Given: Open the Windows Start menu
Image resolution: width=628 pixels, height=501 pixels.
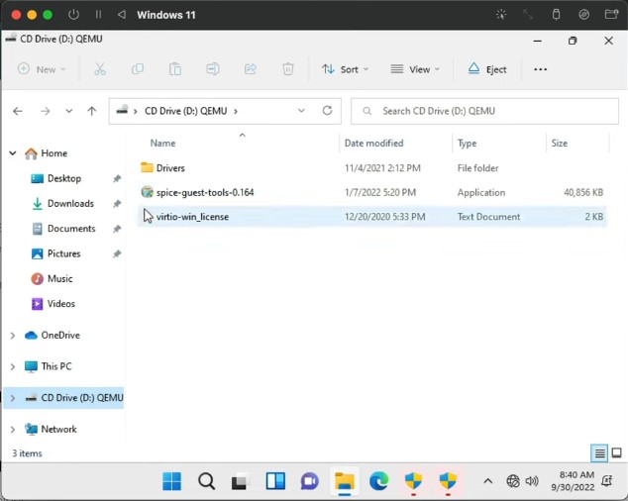Looking at the screenshot, I should (171, 481).
